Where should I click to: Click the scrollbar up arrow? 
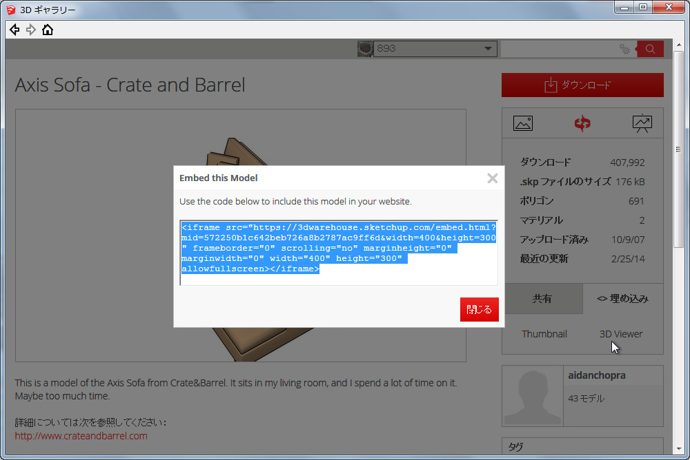(678, 44)
